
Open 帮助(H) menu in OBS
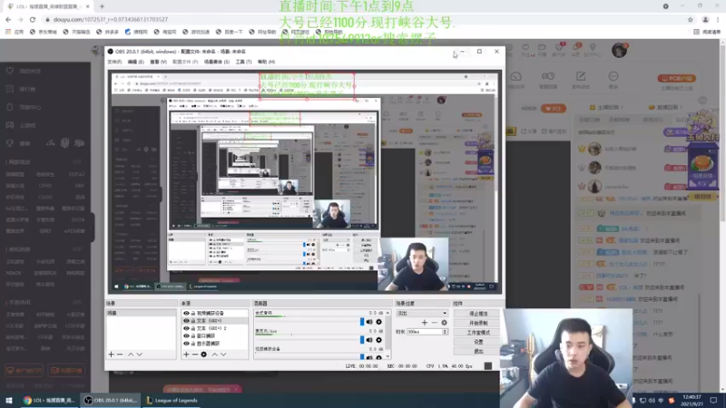(266, 62)
